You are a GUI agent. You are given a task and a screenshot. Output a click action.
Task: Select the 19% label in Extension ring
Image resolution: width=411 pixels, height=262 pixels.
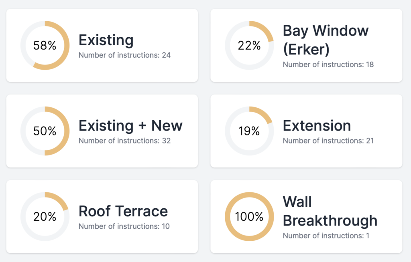coord(249,131)
